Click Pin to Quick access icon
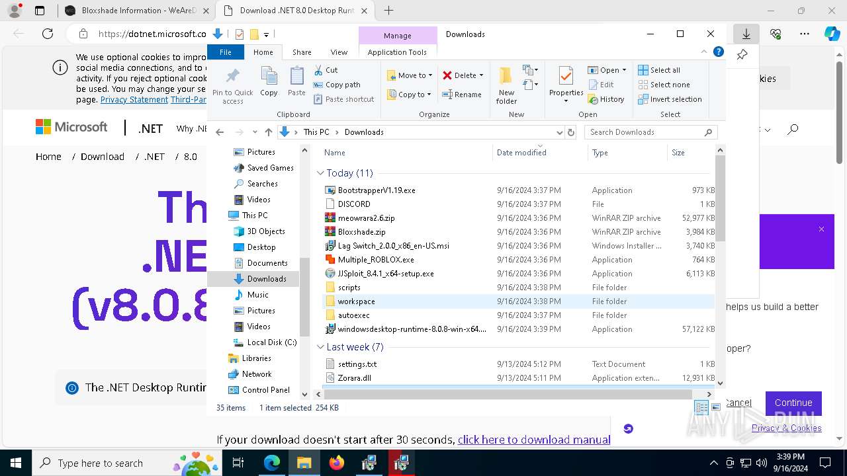847x476 pixels. pos(233,85)
